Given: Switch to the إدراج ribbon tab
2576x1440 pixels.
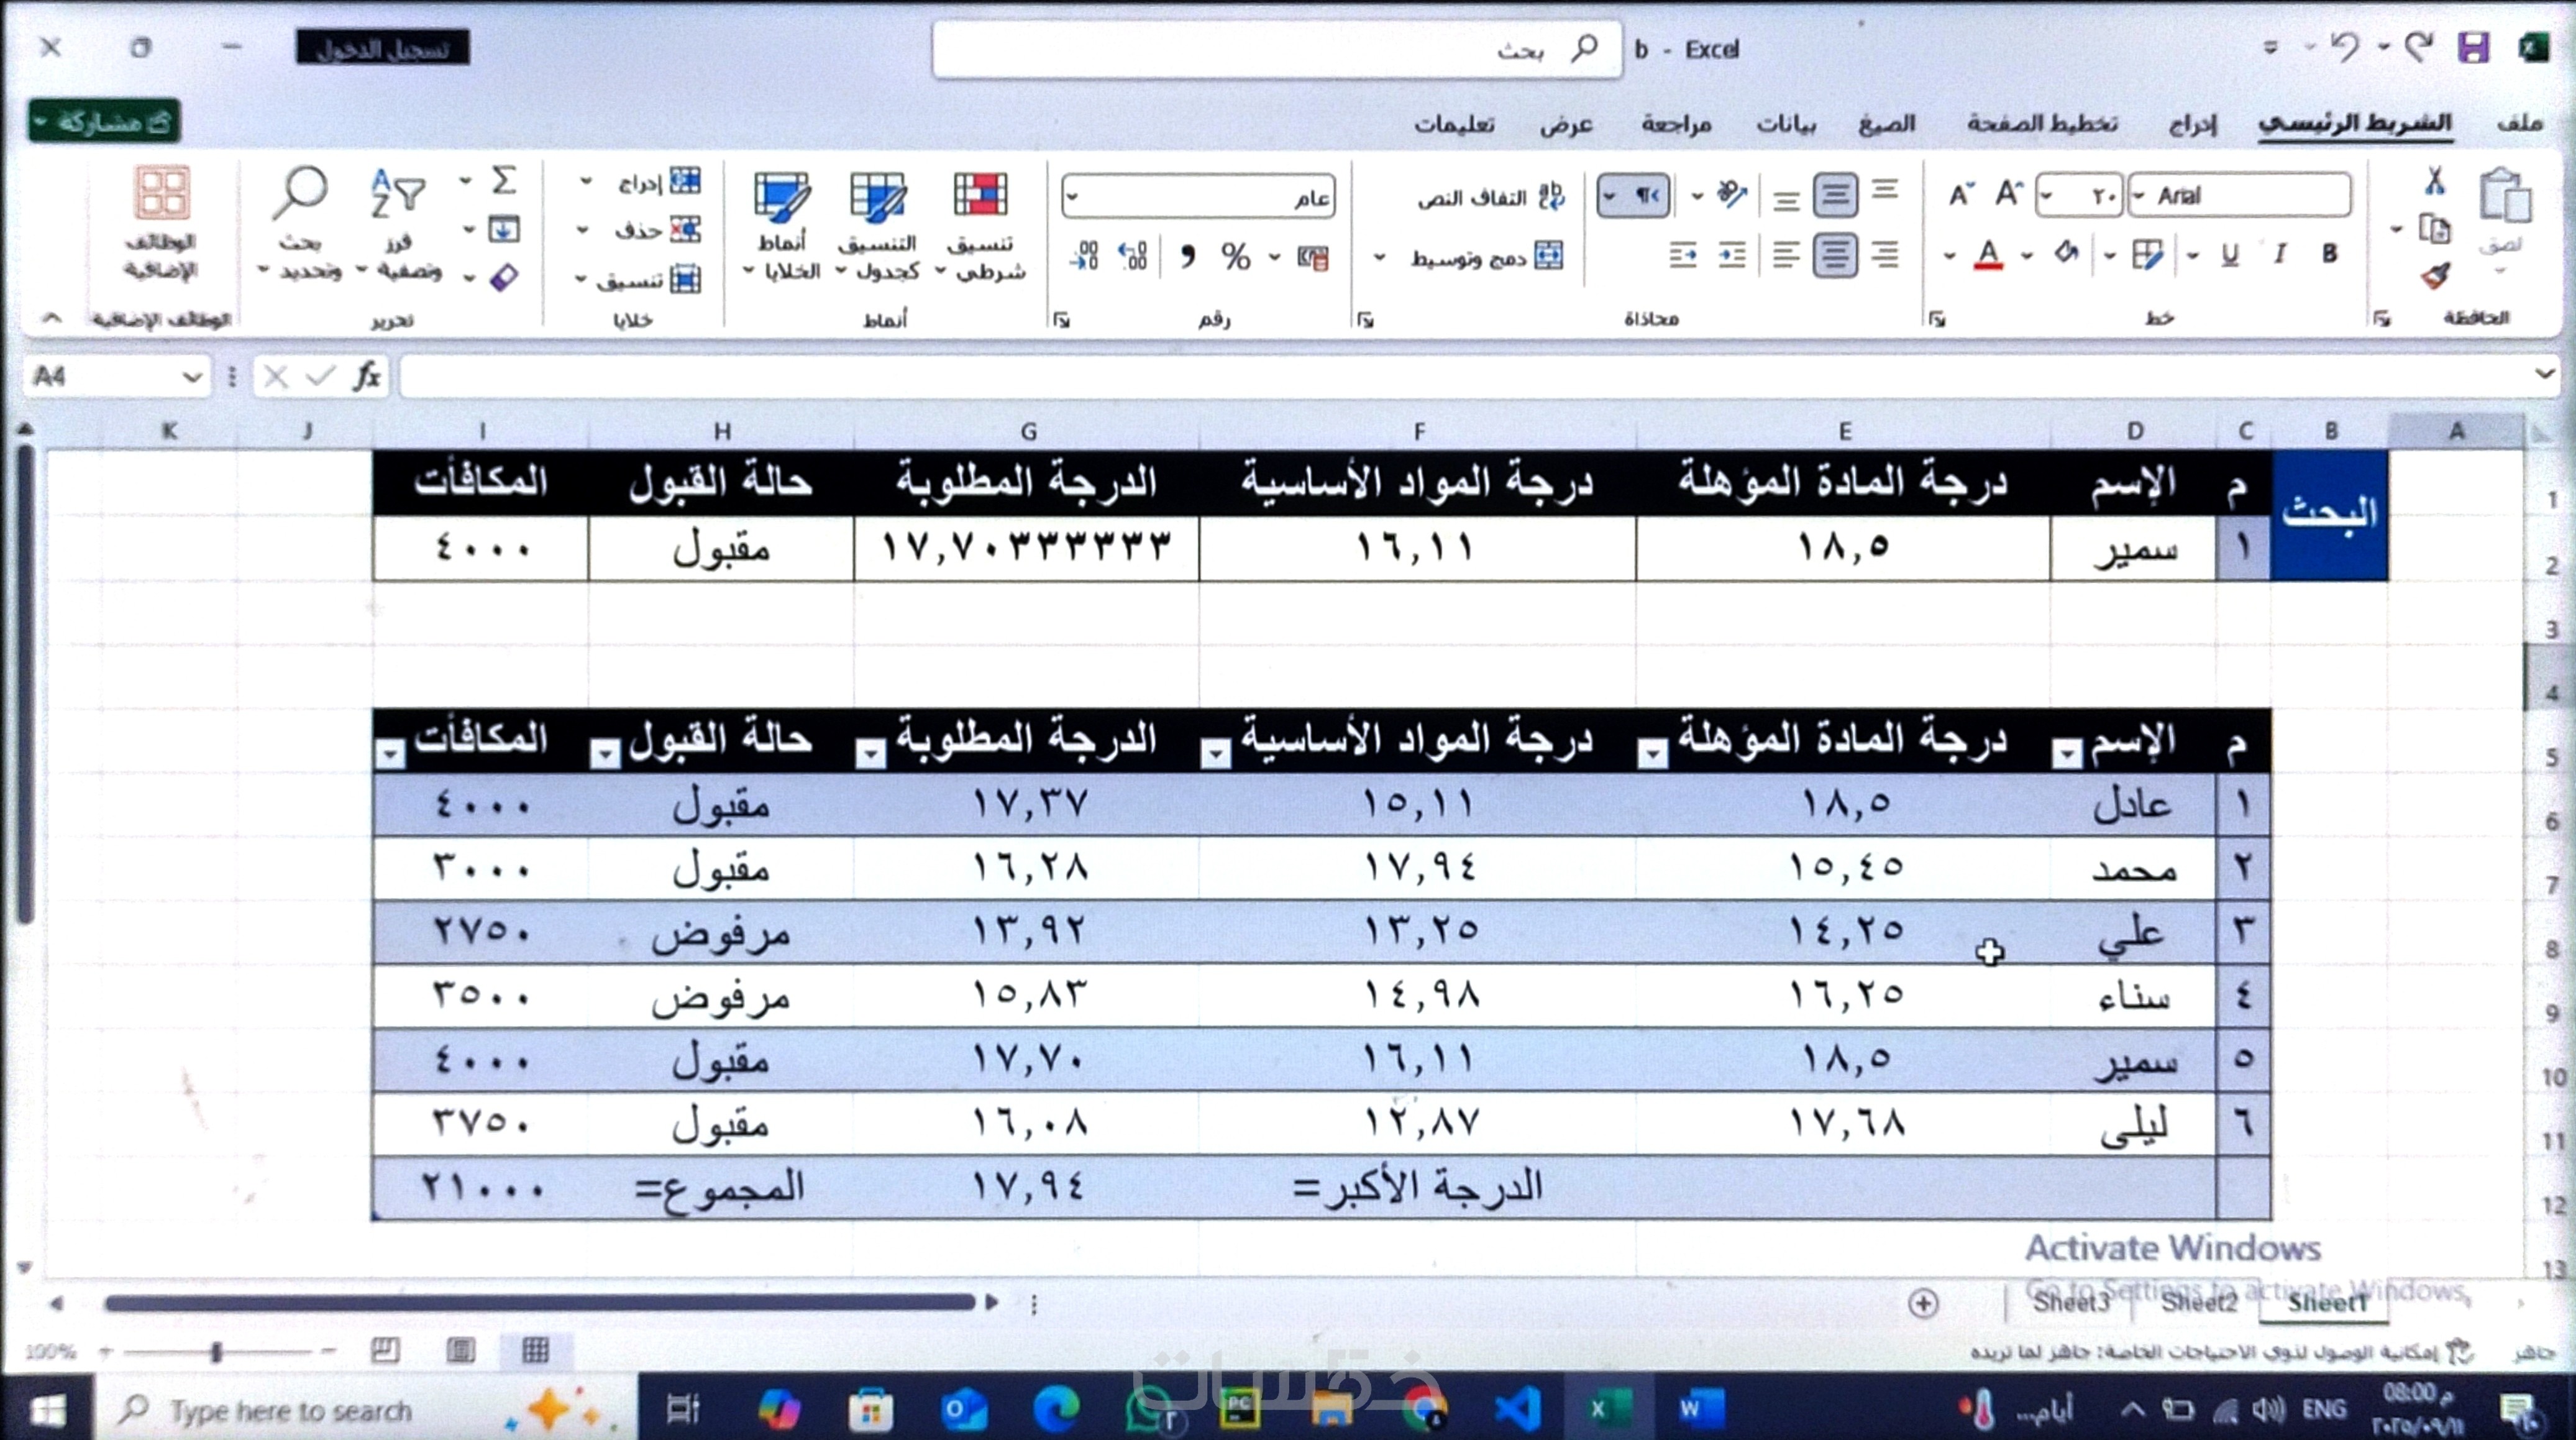Looking at the screenshot, I should click(x=2192, y=124).
